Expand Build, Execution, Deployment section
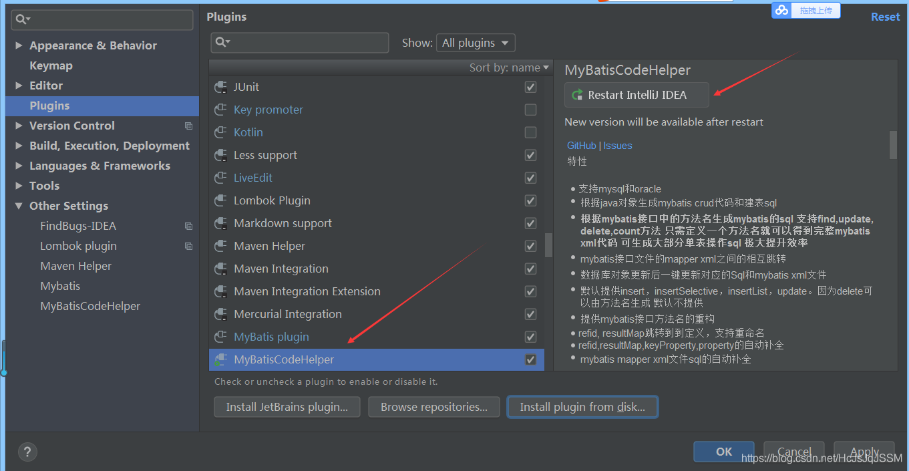This screenshot has height=471, width=909. point(19,146)
